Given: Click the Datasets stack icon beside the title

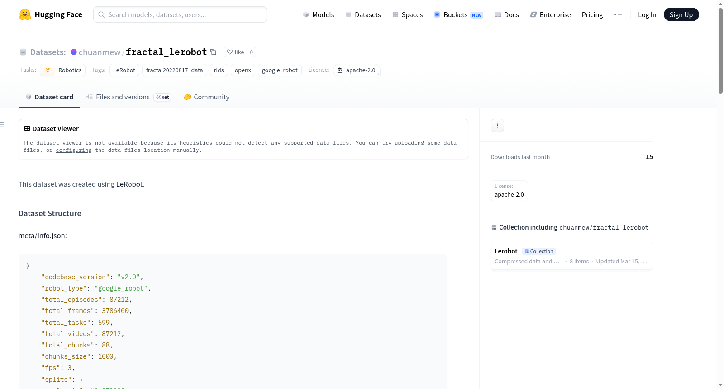Looking at the screenshot, I should click(23, 52).
